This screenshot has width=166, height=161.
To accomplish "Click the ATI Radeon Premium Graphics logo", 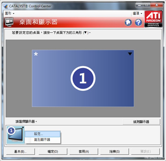I will [x=153, y=19].
